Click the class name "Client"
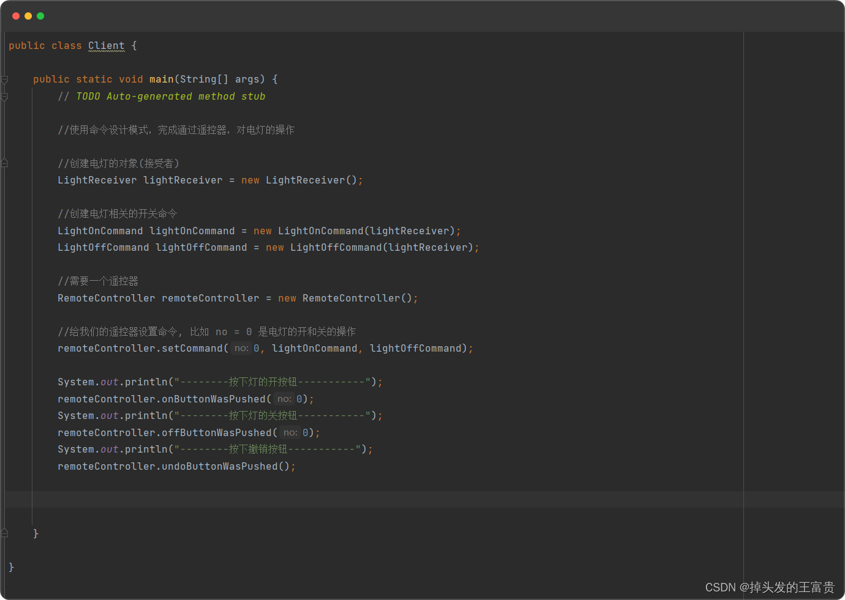The image size is (845, 600). point(107,46)
